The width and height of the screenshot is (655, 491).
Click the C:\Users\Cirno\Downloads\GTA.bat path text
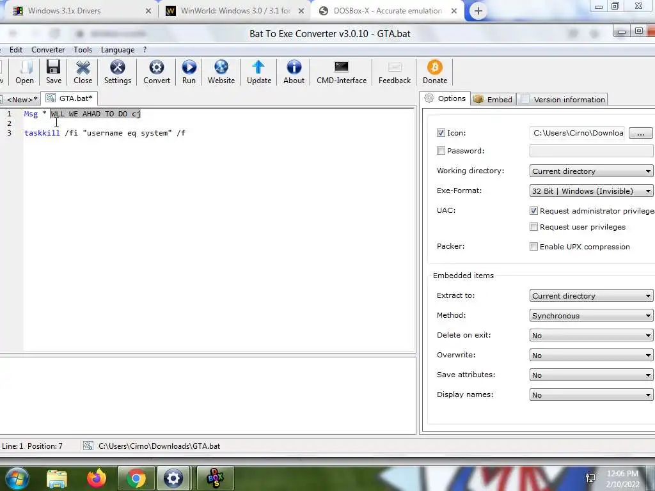coord(159,446)
